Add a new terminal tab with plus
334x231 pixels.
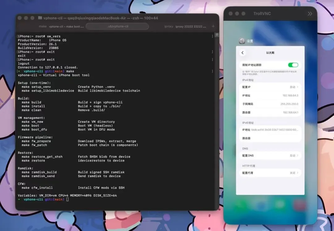(x=213, y=26)
